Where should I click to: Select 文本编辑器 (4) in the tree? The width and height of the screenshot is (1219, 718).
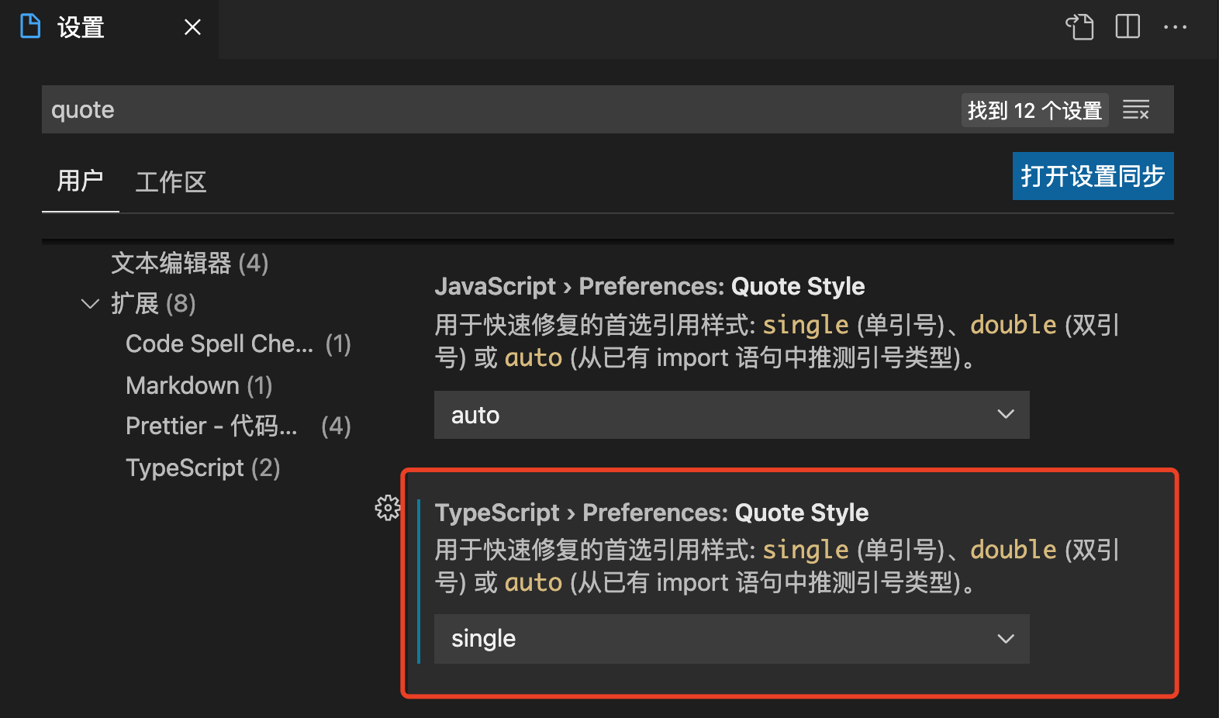point(190,263)
